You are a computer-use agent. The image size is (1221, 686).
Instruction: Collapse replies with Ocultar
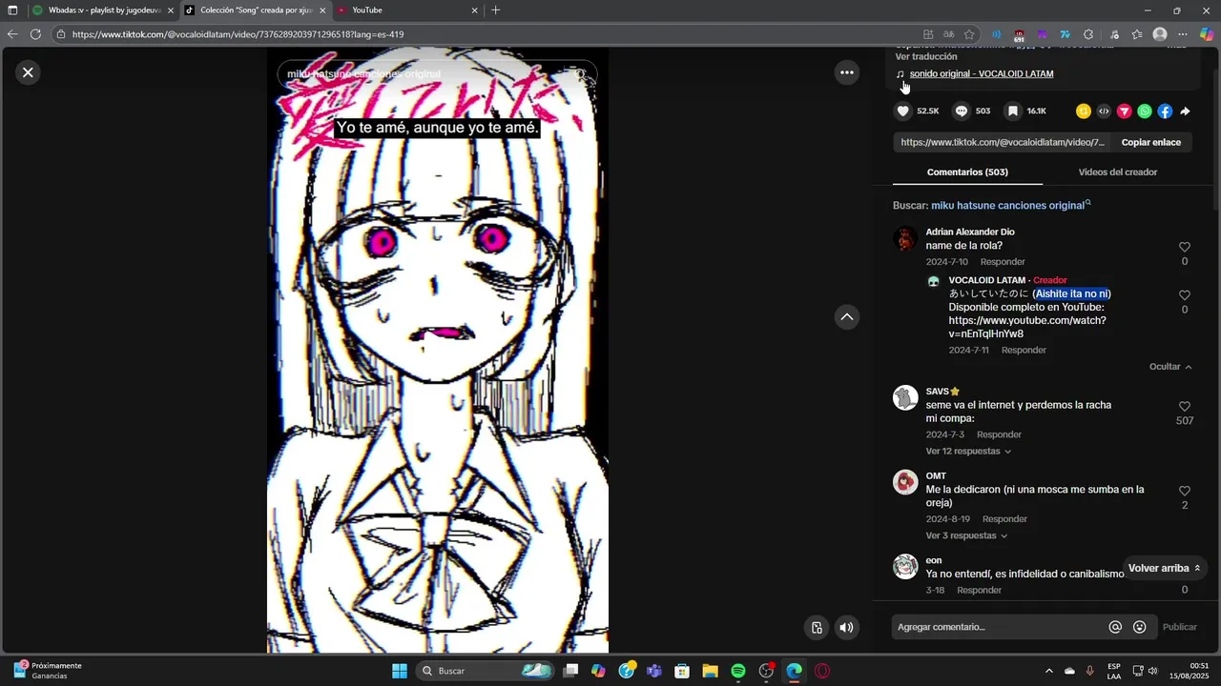coord(1170,367)
